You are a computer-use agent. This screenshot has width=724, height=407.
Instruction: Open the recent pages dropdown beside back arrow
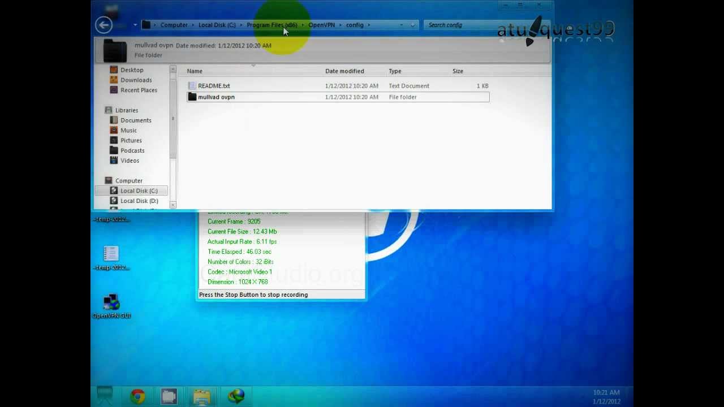[135, 25]
